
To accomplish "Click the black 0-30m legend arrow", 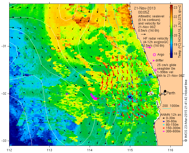I will [163, 118].
